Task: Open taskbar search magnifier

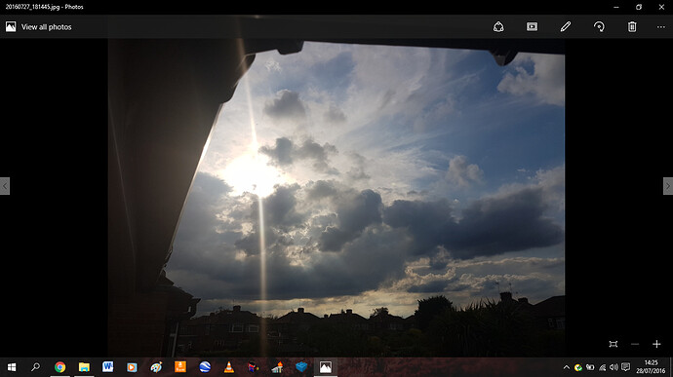Action: 36,367
